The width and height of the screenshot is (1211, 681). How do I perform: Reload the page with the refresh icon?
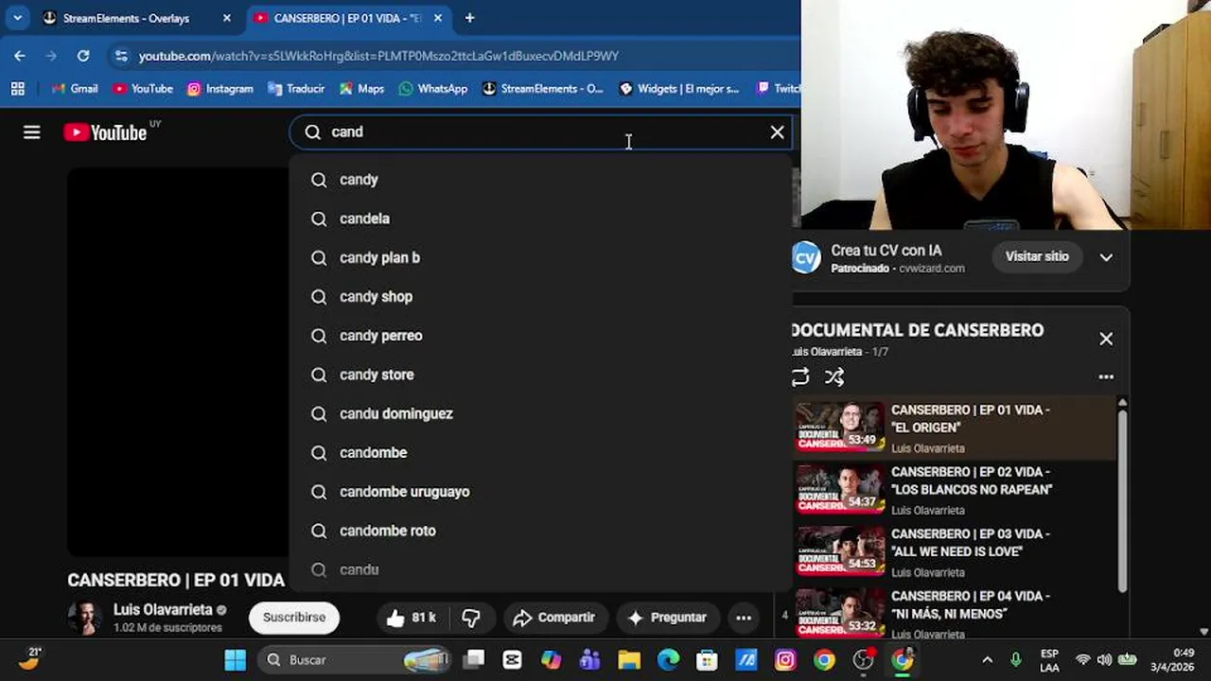(83, 56)
